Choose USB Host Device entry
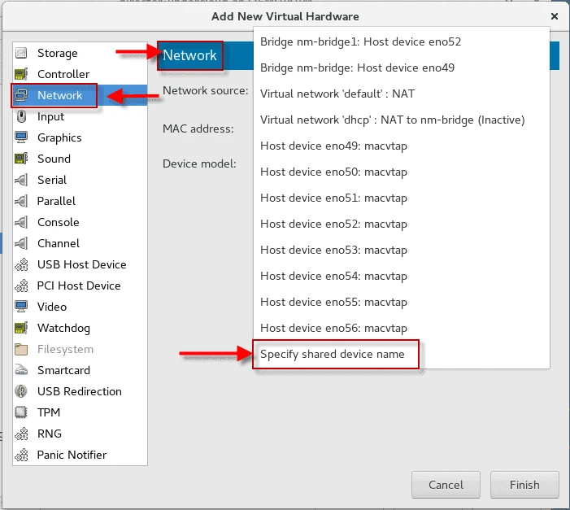Image resolution: width=570 pixels, height=510 pixels. pos(80,264)
